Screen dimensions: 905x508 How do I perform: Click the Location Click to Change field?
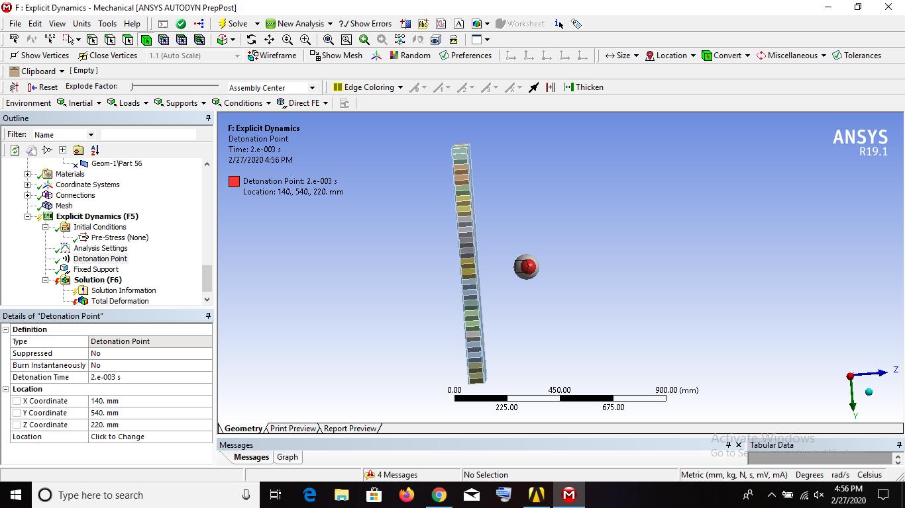pos(150,437)
